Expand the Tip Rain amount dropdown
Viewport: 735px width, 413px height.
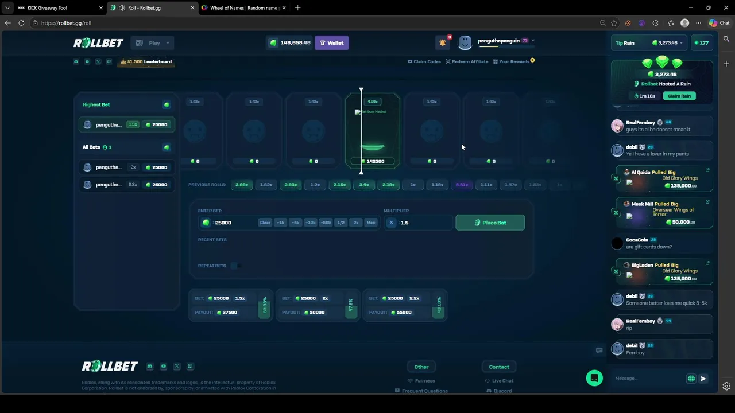coord(681,43)
